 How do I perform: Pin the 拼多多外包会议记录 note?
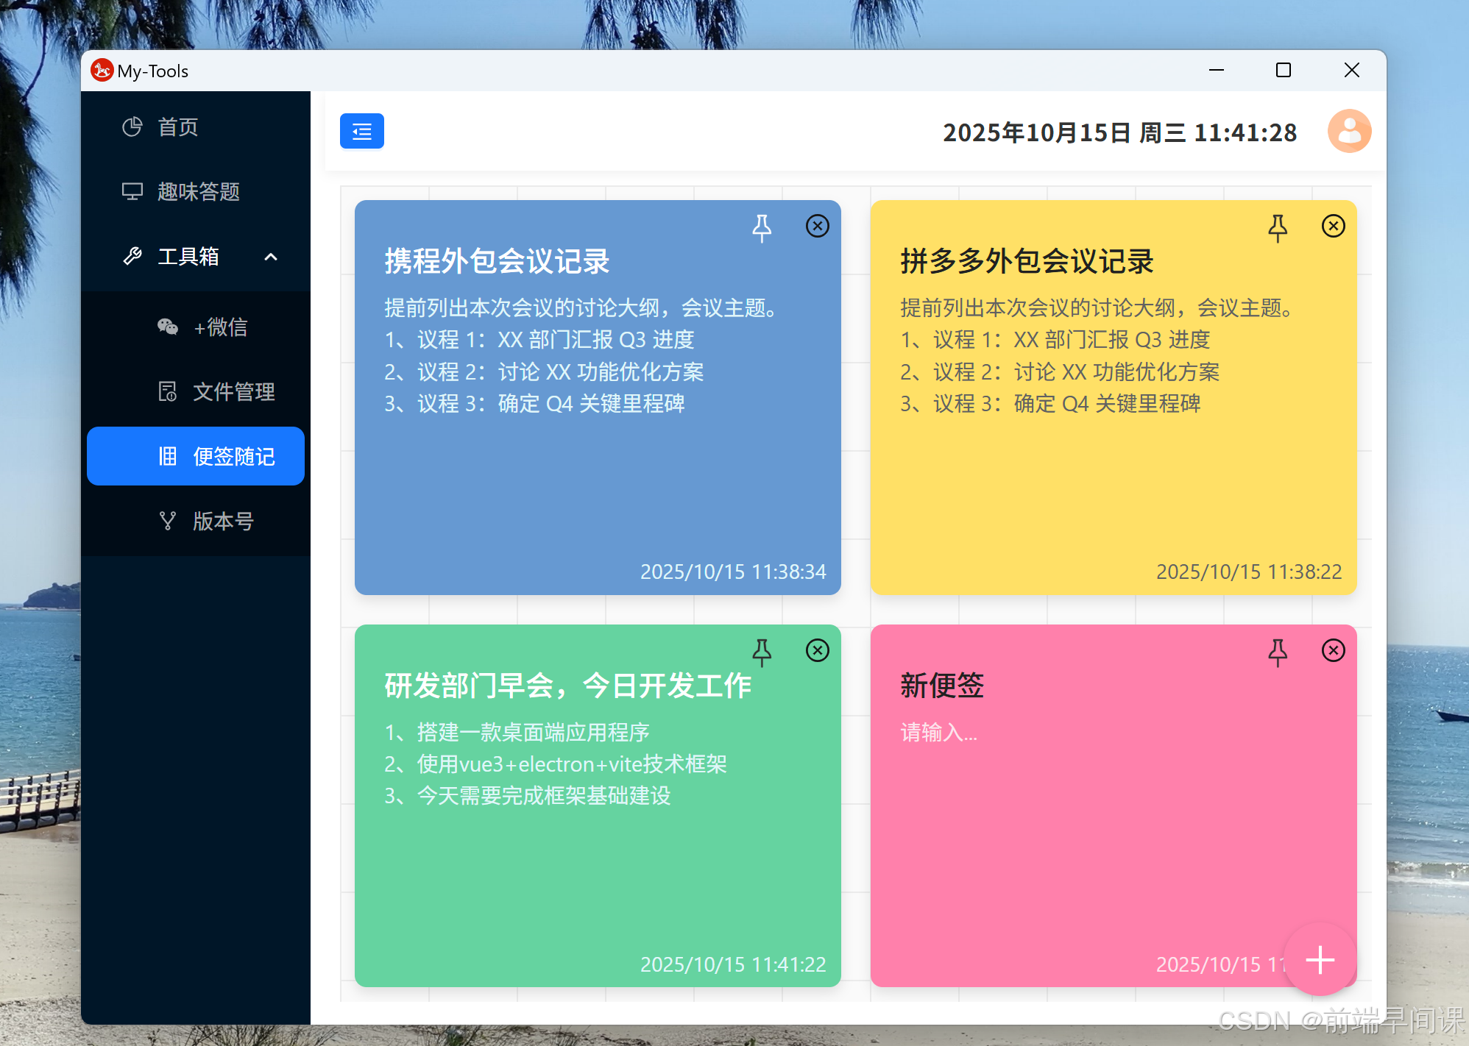(1278, 228)
